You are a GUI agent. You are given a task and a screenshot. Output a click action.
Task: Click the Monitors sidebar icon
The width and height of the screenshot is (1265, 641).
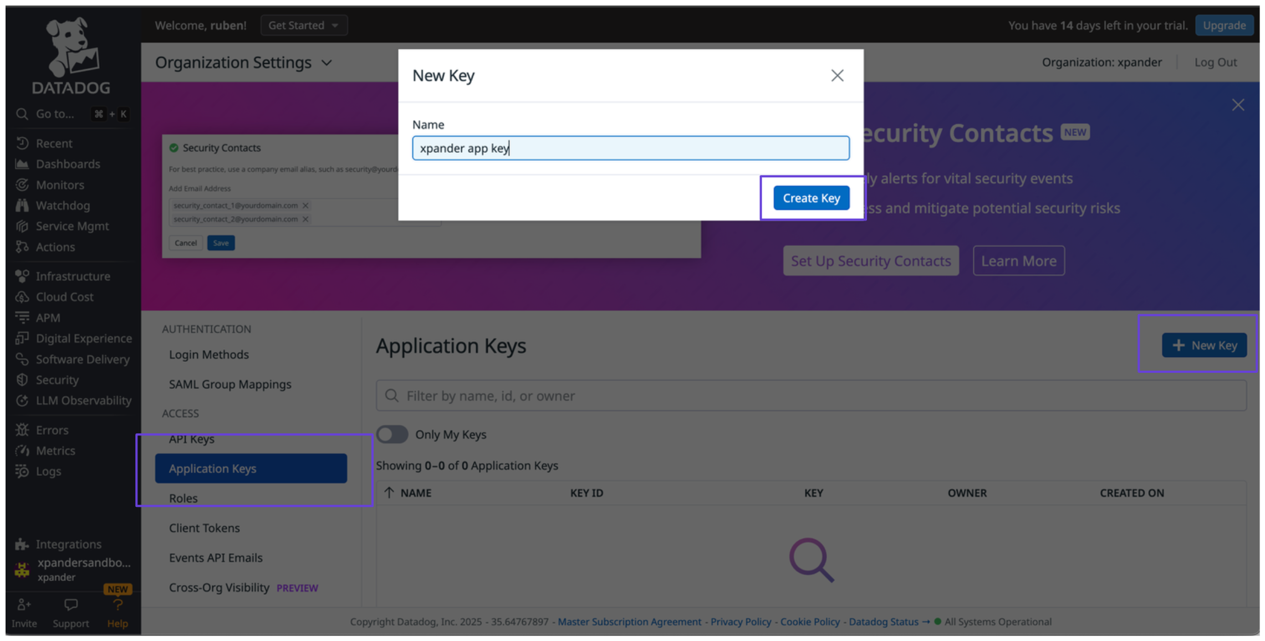pyautogui.click(x=22, y=185)
